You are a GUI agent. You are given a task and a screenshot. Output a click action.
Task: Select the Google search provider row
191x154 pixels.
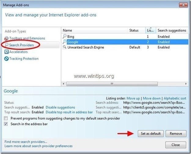coord(125,42)
